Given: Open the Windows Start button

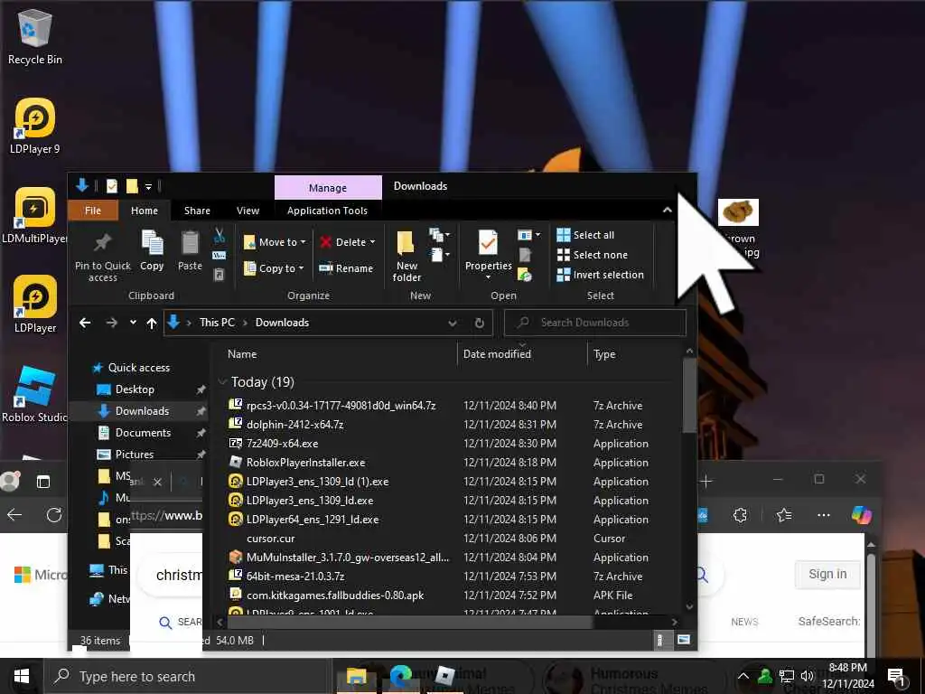Looking at the screenshot, I should click(22, 676).
